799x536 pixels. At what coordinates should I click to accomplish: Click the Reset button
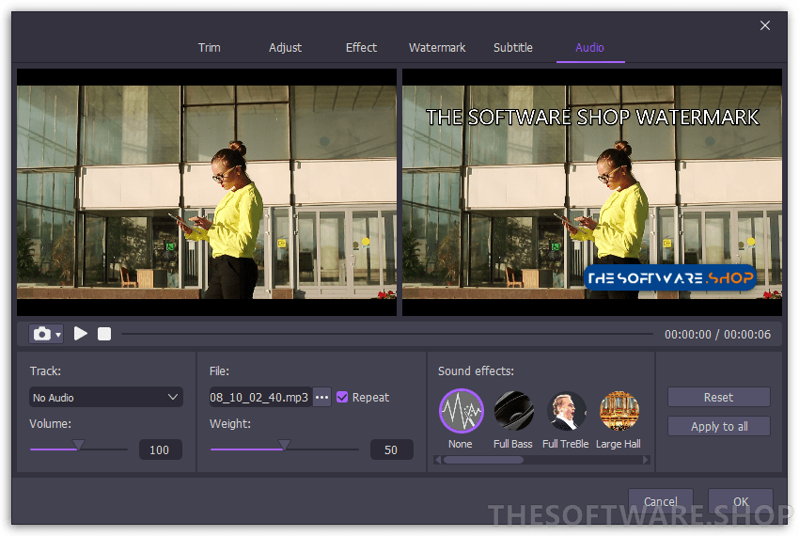pos(718,397)
